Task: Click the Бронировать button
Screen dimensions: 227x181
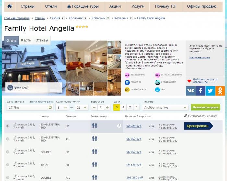Action: tap(198, 126)
